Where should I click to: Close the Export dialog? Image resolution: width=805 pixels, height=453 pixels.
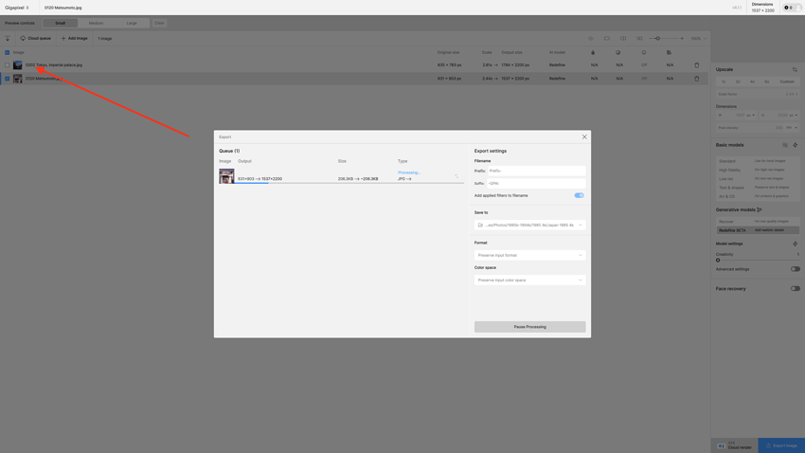[584, 137]
